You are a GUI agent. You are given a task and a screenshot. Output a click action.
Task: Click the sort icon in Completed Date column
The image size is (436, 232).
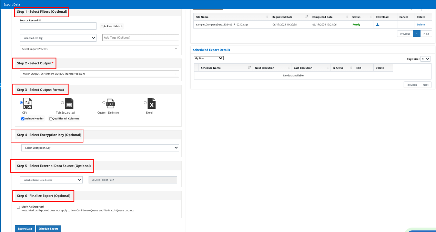[x=347, y=17]
